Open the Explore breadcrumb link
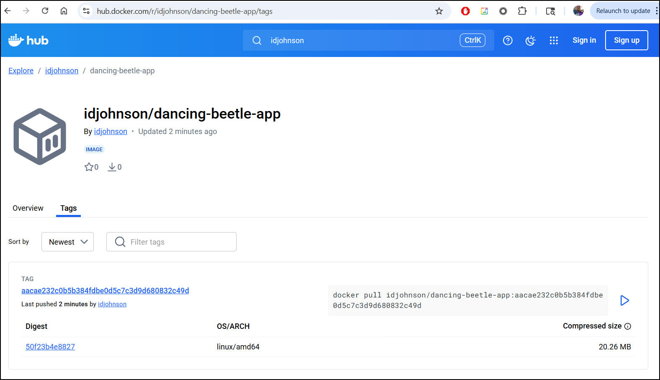660x380 pixels. pos(21,71)
